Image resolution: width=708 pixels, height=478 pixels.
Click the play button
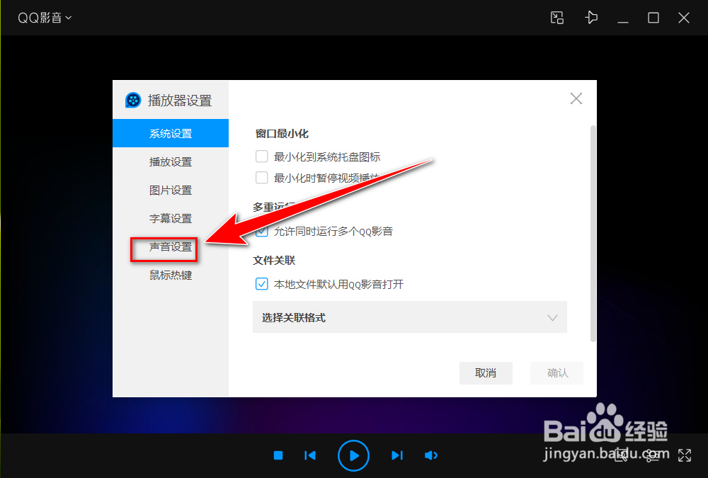click(353, 455)
